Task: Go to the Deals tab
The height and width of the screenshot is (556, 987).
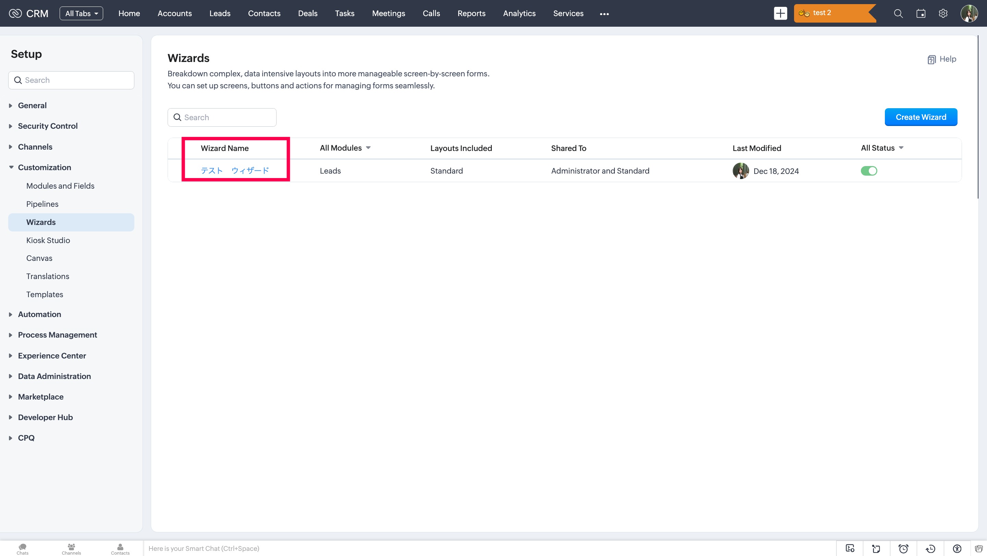Action: 308,13
